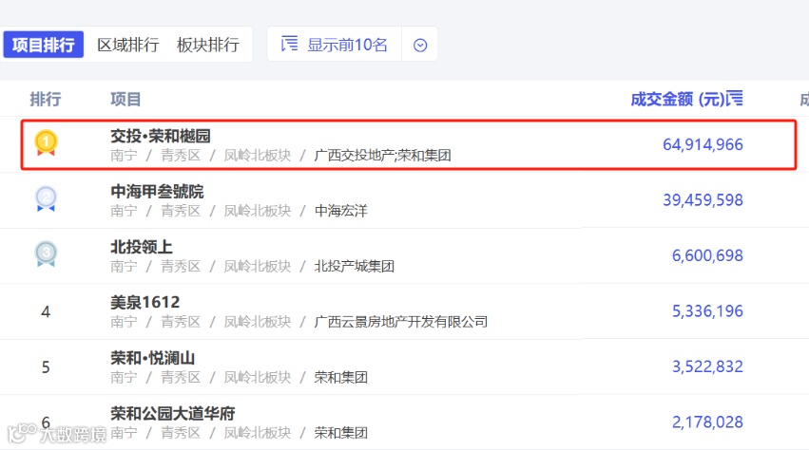Viewport: 809px width, 450px height.
Task: Click rank number 4
Action: pyautogui.click(x=46, y=311)
